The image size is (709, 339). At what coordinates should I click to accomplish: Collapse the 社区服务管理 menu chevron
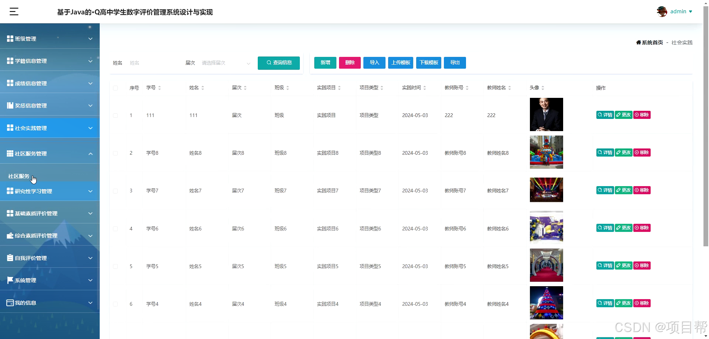pyautogui.click(x=90, y=154)
